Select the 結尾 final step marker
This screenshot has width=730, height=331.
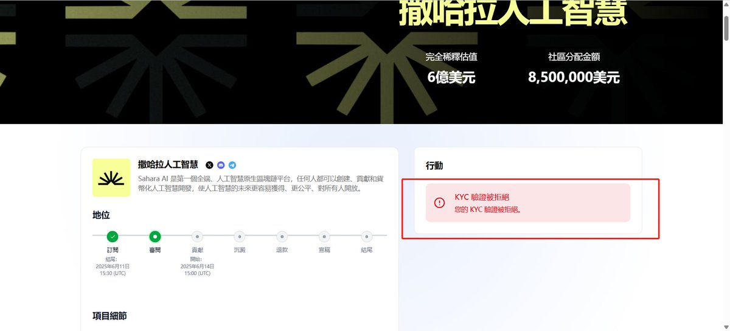pos(366,236)
